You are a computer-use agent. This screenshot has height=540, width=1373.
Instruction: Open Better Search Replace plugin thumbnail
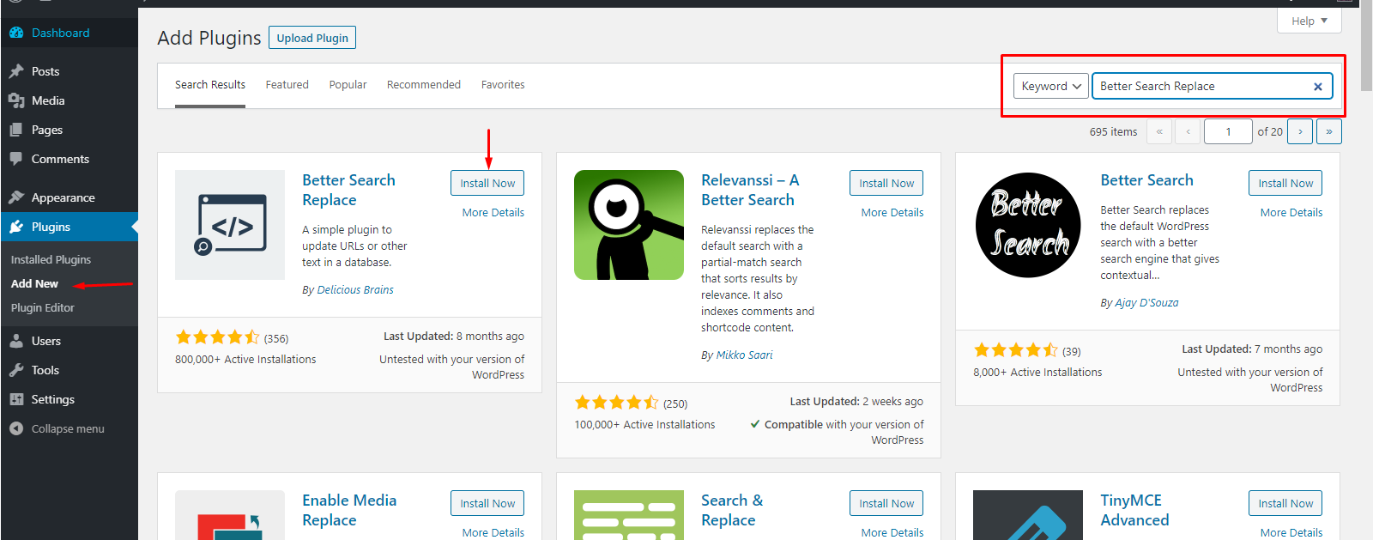(230, 225)
